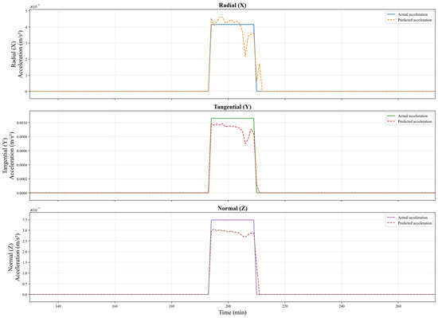Click purple Actual acceleration legend in Normal plot
Viewport: 438px width, 318px height.
pyautogui.click(x=409, y=218)
